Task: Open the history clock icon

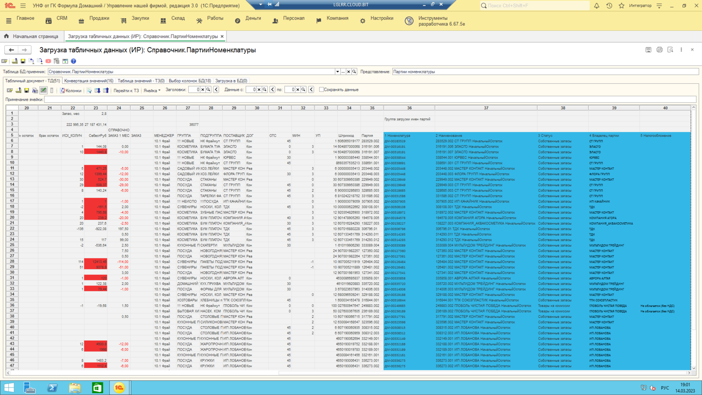Action: click(x=609, y=6)
